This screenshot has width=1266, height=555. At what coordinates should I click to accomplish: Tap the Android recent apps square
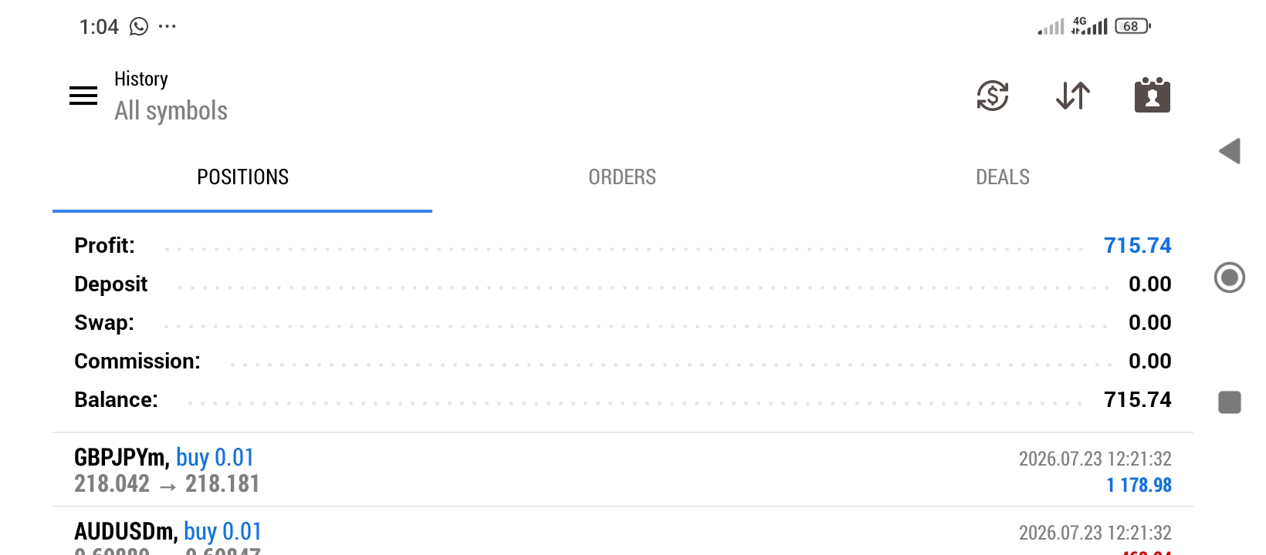point(1230,402)
